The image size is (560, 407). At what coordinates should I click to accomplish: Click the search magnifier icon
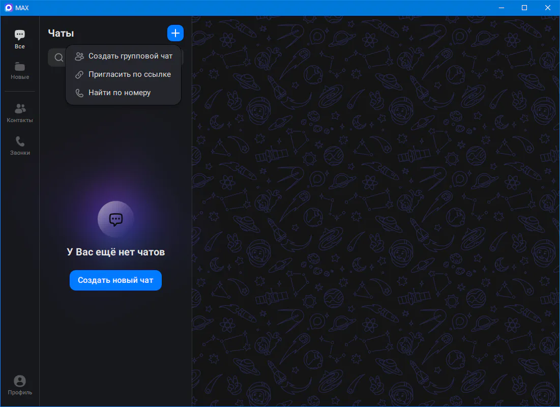pos(58,57)
